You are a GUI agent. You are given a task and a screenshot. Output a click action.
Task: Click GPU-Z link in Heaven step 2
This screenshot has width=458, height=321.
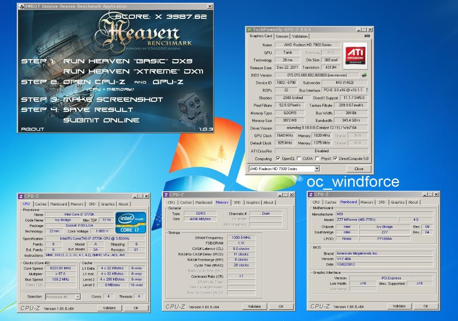[168, 82]
